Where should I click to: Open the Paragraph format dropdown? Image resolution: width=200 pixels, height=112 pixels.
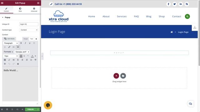pyautogui.click(x=11, y=43)
